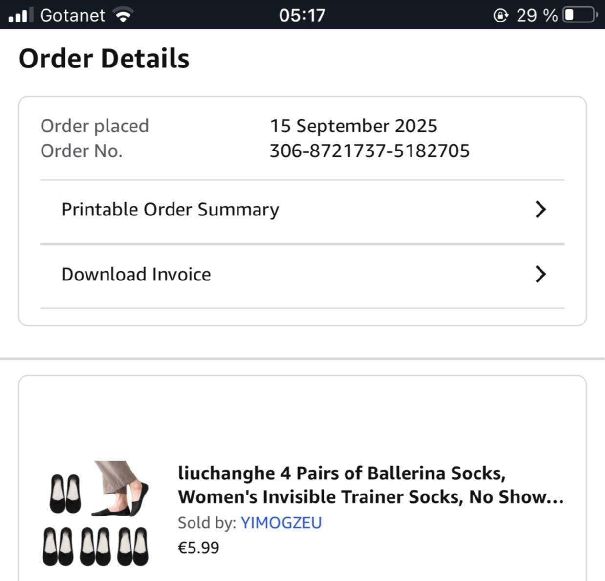The width and height of the screenshot is (605, 581).
Task: Tap the 29 % battery percentage
Action: pos(537,15)
